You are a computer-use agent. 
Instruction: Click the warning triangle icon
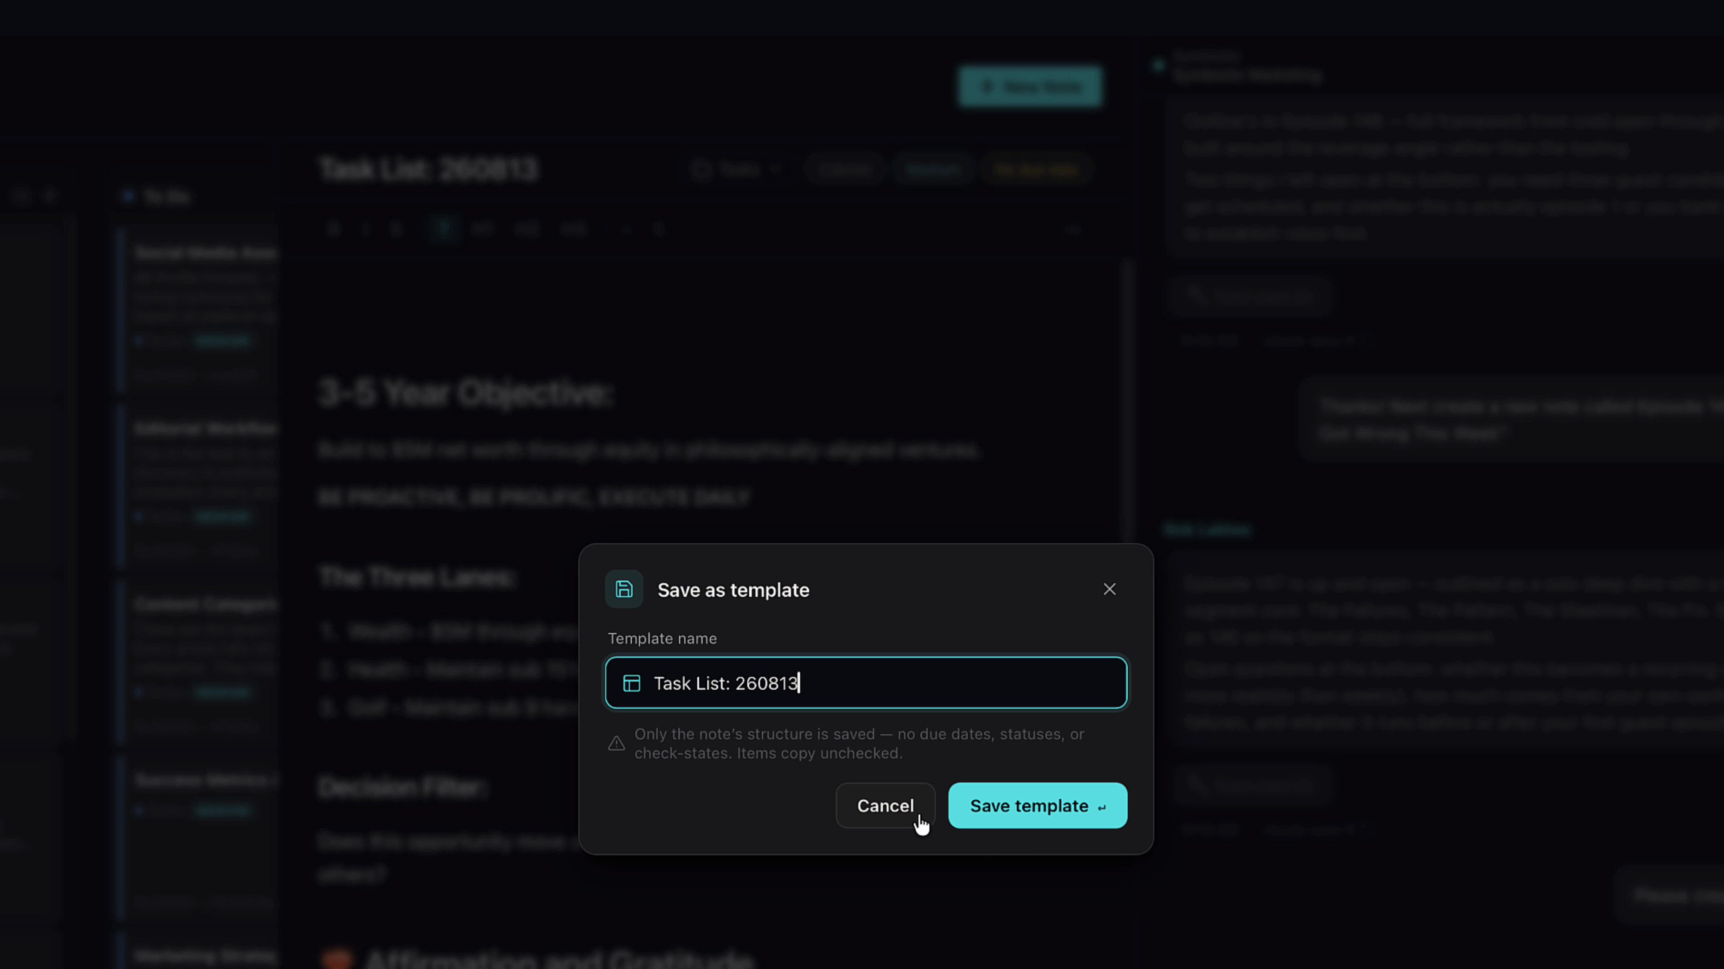616,743
